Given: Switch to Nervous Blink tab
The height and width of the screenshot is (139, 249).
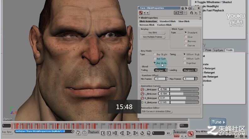Looking at the screenshot, I should coord(147,25).
